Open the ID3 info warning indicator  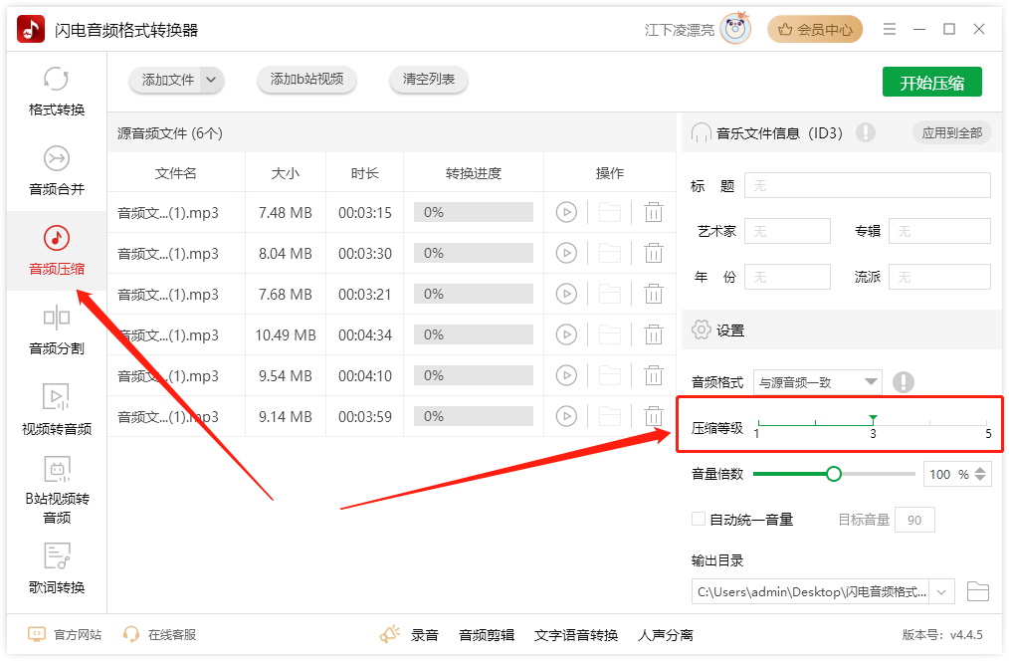point(866,131)
